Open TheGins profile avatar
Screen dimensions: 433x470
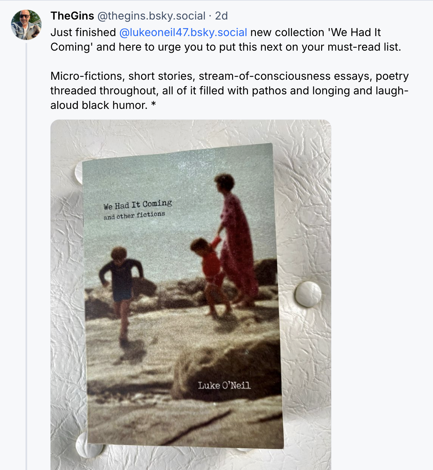coord(26,25)
